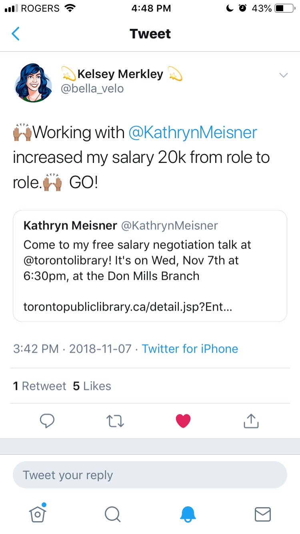300x534 pixels.
Task: Tap the Kelsey Merkley display name
Action: pyautogui.click(x=120, y=74)
